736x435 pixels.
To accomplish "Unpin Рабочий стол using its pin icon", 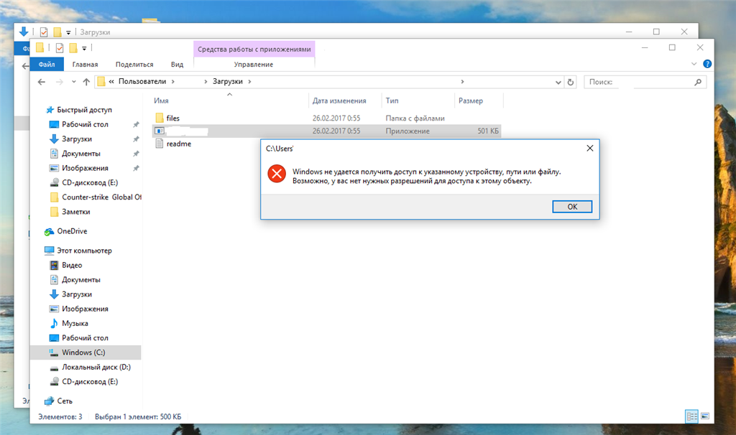I will (136, 124).
